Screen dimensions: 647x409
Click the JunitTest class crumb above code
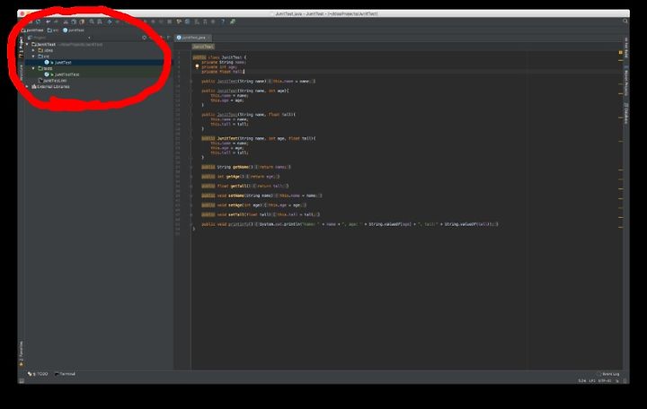[x=203, y=47]
